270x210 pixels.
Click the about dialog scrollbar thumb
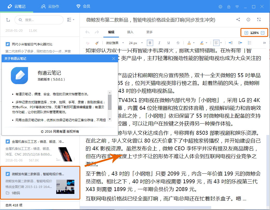click(x=110, y=102)
